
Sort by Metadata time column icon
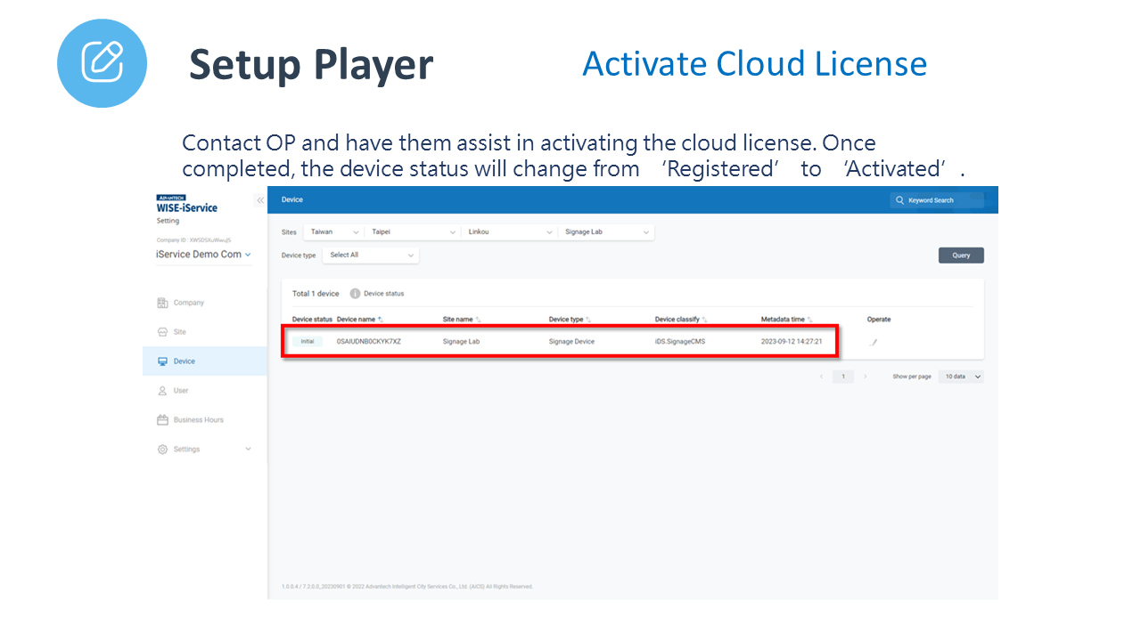pos(809,320)
